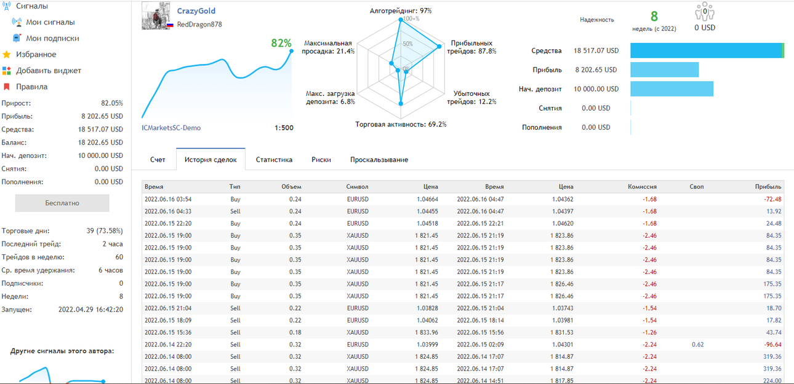Screen dimensions: 794x384
Task: Click the Мои подписки icon
Action: point(17,38)
